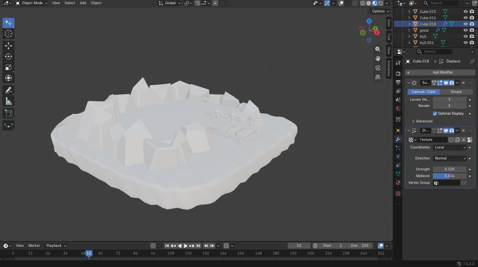The height and width of the screenshot is (267, 478).
Task: Hide Cube.015 in viewport
Action: coord(466,12)
